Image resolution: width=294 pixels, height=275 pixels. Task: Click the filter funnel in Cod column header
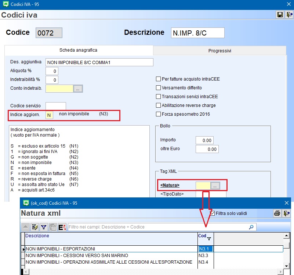(209, 239)
